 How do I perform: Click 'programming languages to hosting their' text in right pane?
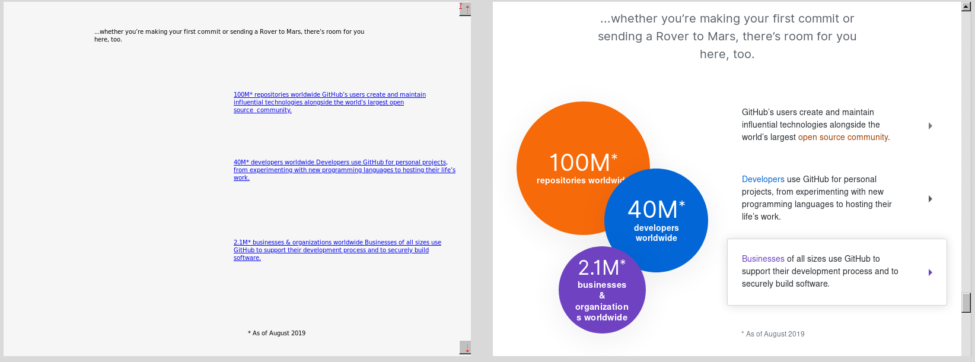click(x=817, y=204)
